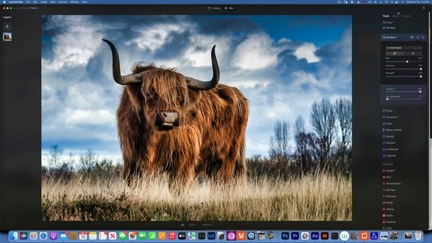Open Premiere Pro from the dock
Screen dimensions: 432x243
click(295, 236)
